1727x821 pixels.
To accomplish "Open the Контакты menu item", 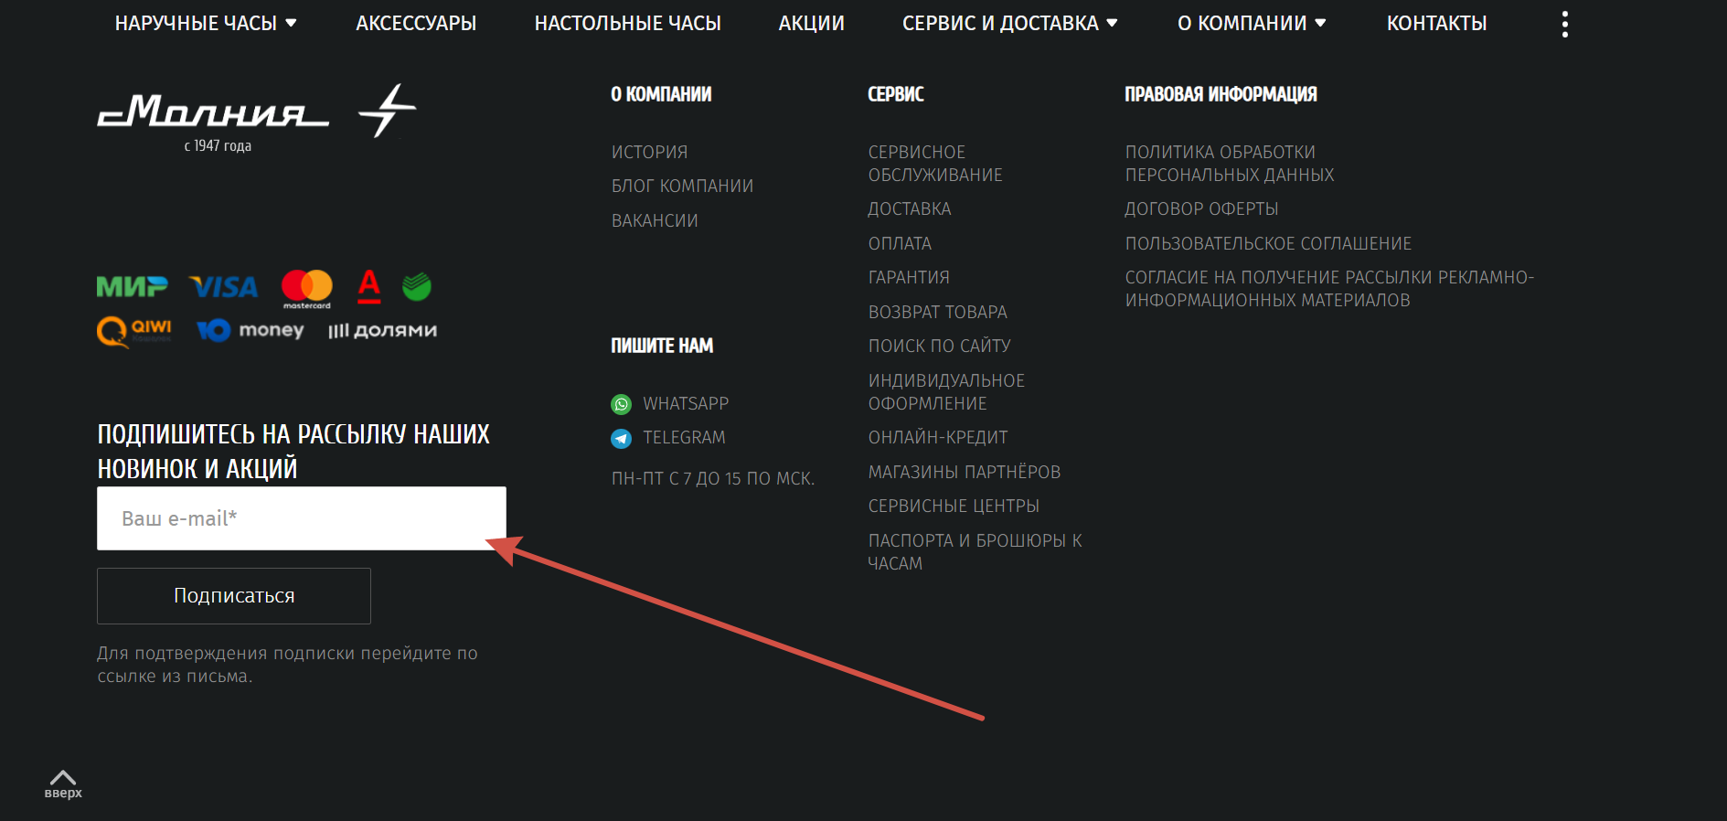I will pyautogui.click(x=1437, y=23).
